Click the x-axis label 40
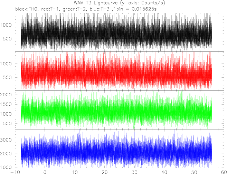 click(164, 172)
